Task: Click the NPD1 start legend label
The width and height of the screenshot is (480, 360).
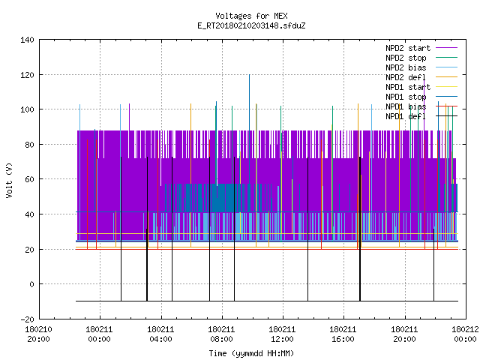Action: coord(408,87)
